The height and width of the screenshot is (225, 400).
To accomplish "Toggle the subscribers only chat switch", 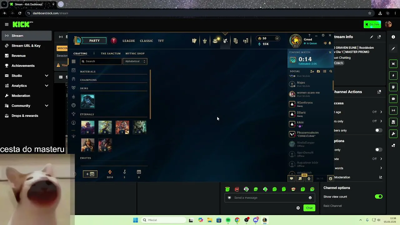I will coord(378,131).
